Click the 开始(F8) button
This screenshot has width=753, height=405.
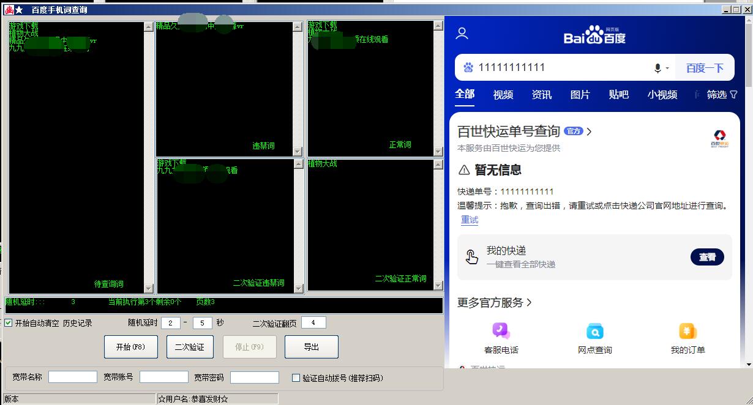point(130,347)
